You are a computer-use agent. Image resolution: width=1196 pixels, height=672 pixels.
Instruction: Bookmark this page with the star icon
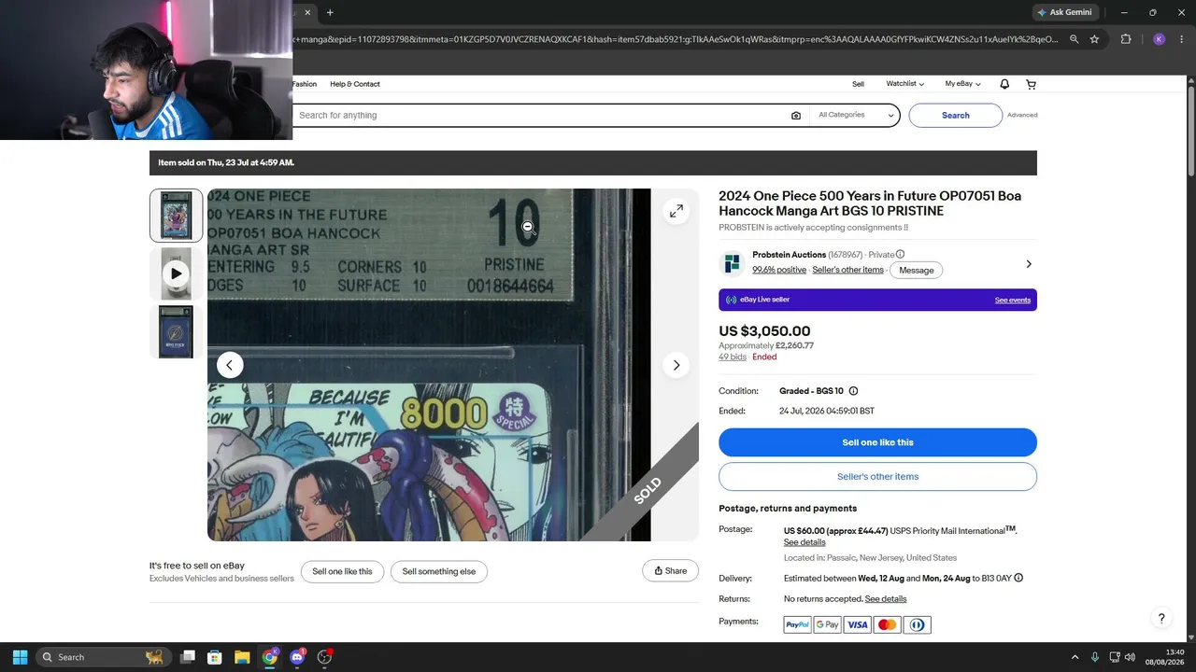click(1095, 39)
